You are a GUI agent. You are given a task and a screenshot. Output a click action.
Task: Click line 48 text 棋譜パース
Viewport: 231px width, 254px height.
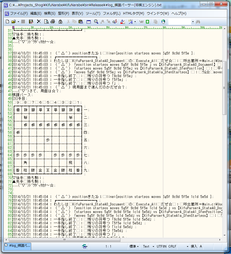(x=22, y=95)
